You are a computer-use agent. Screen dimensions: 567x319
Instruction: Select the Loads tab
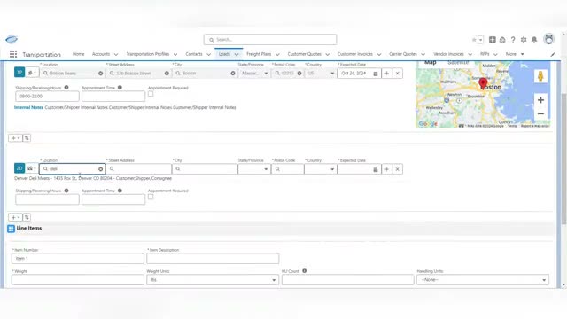pyautogui.click(x=224, y=54)
